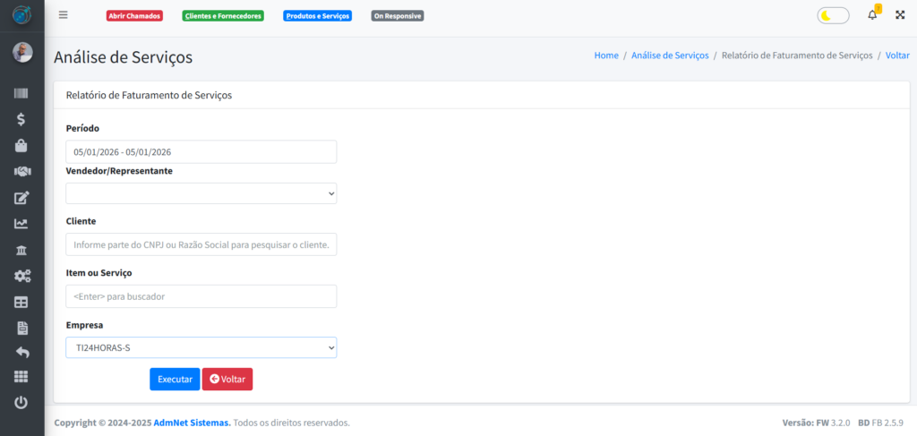Open the Período date range picker
The width and height of the screenshot is (917, 436).
[x=201, y=152]
